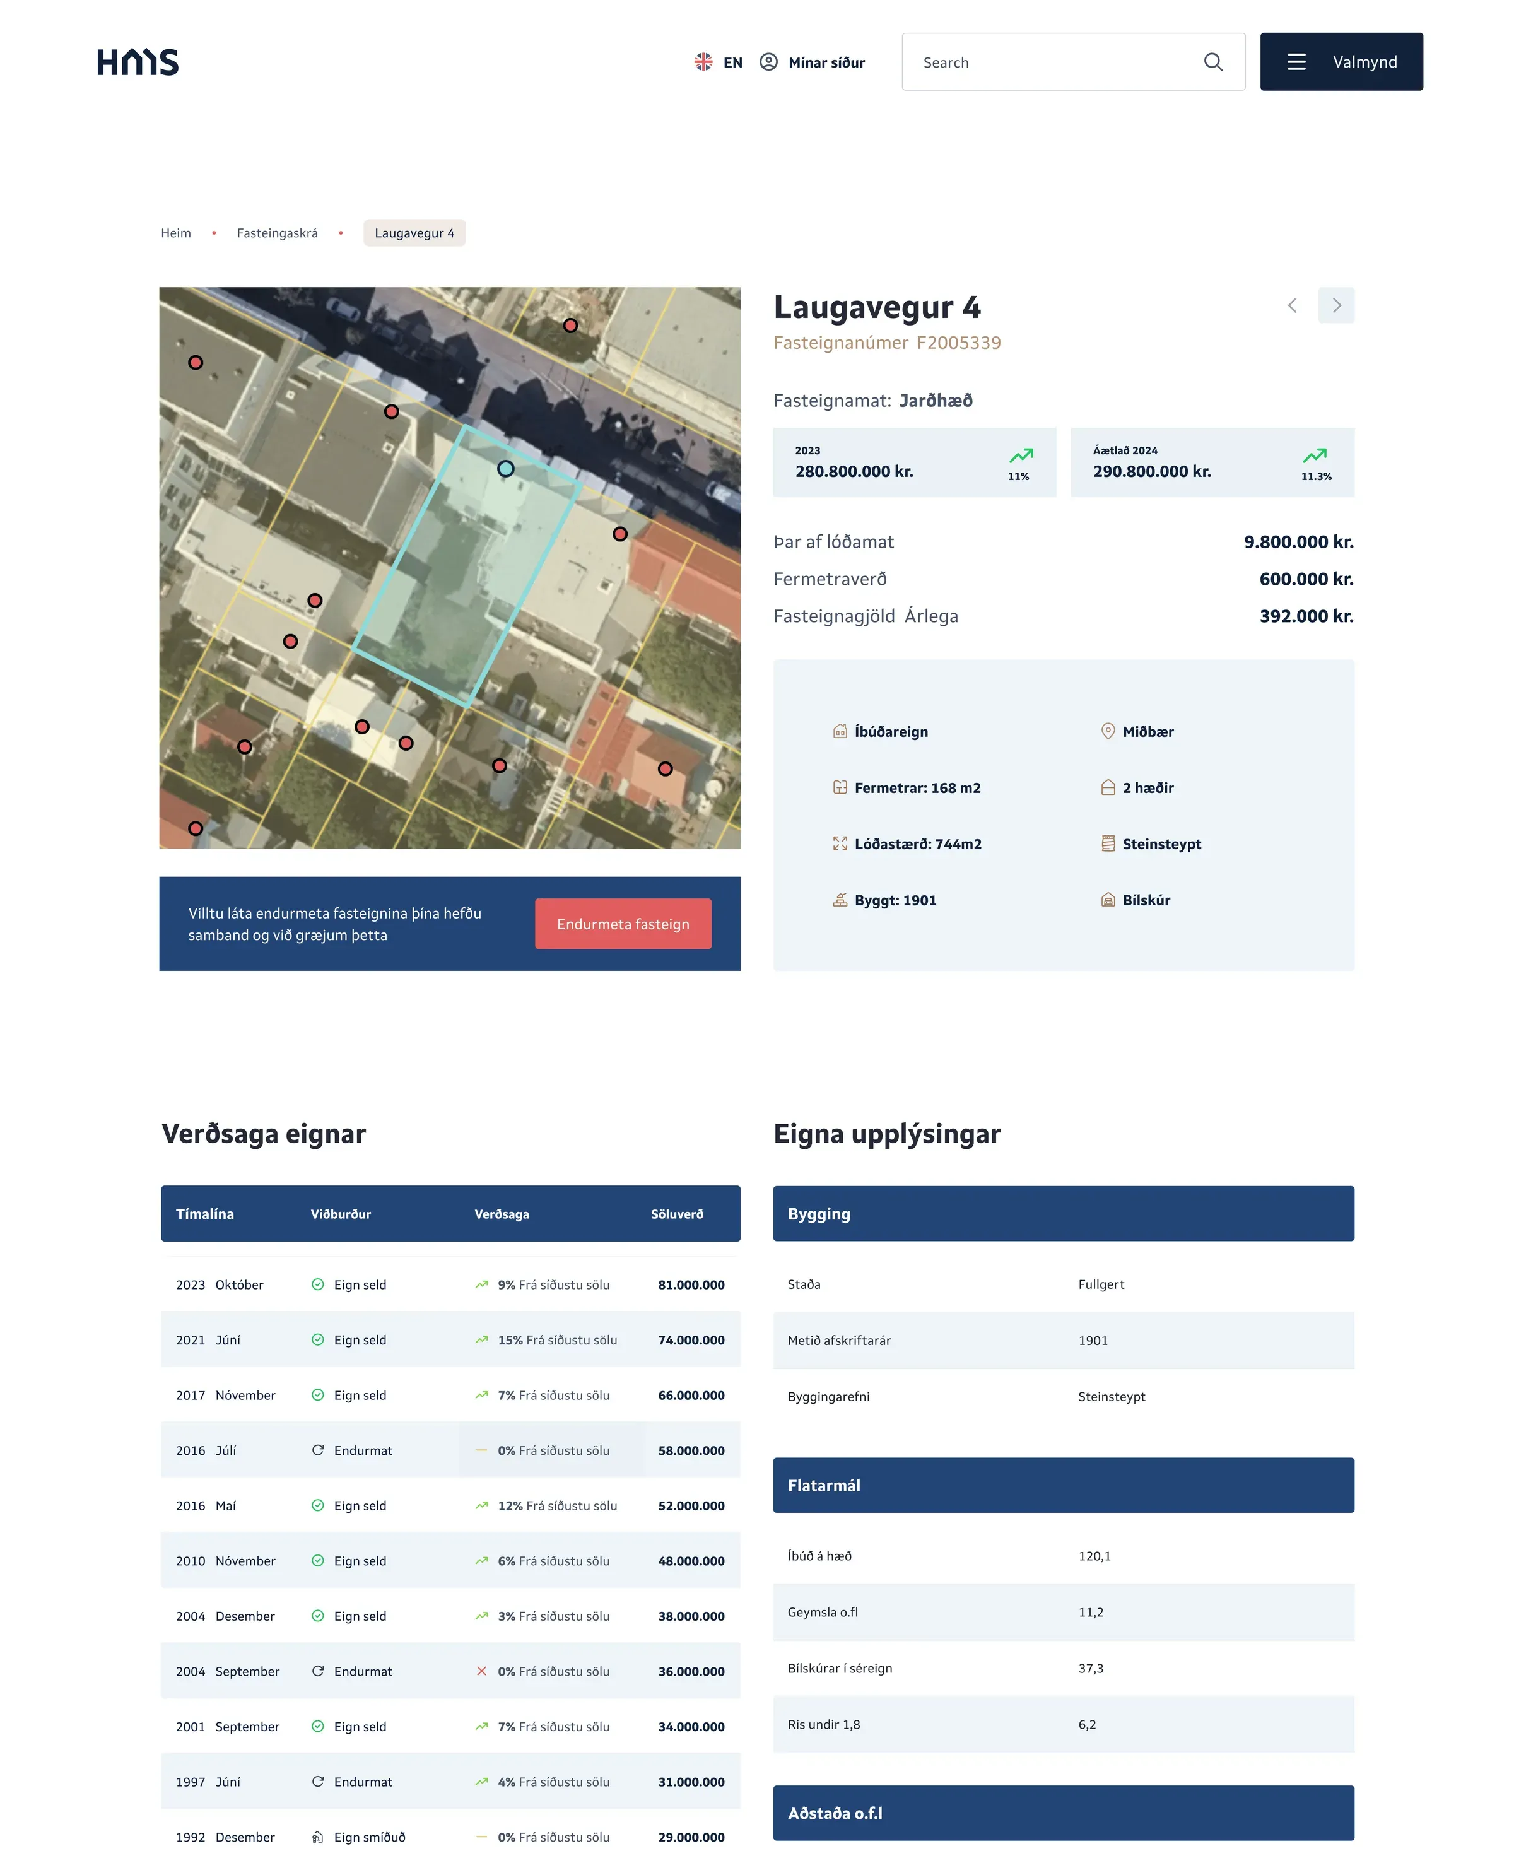This screenshot has width=1514, height=1863.
Task: Open Mínar síður link
Action: coord(826,62)
